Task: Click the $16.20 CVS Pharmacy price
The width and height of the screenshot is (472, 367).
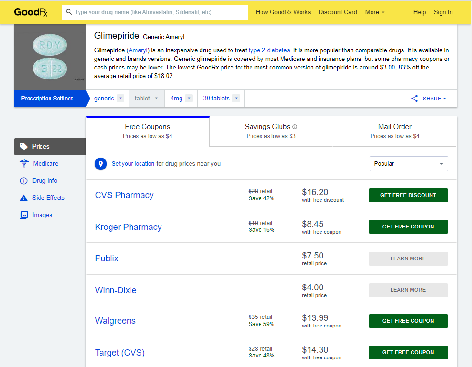Action: click(x=315, y=192)
